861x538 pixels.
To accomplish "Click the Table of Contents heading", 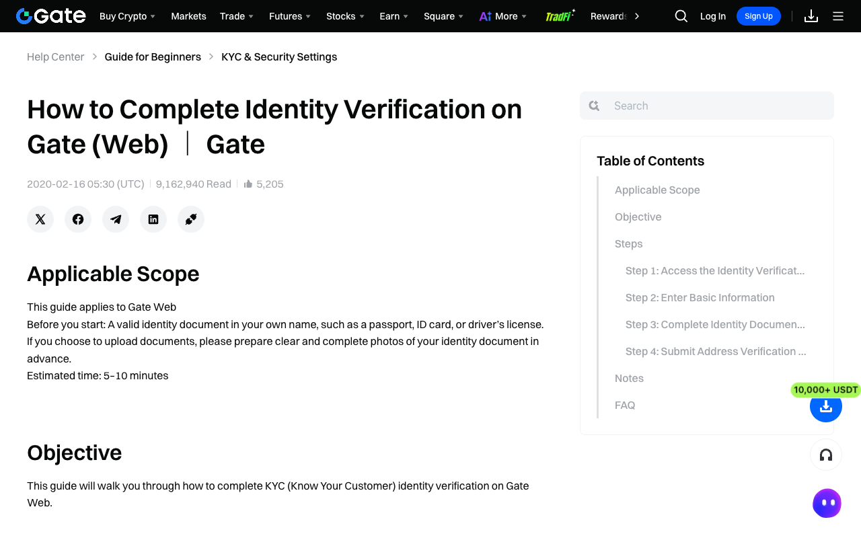I will pos(650,161).
